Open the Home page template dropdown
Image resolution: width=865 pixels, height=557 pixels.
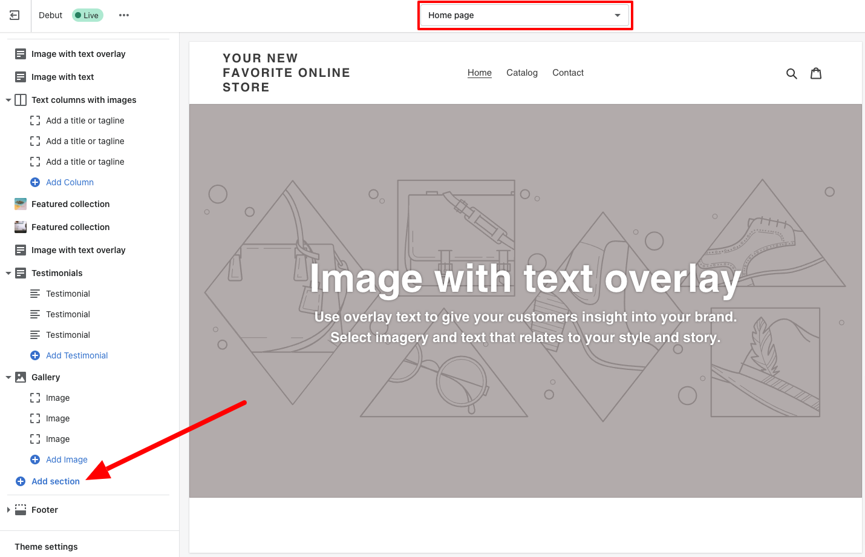coord(524,15)
